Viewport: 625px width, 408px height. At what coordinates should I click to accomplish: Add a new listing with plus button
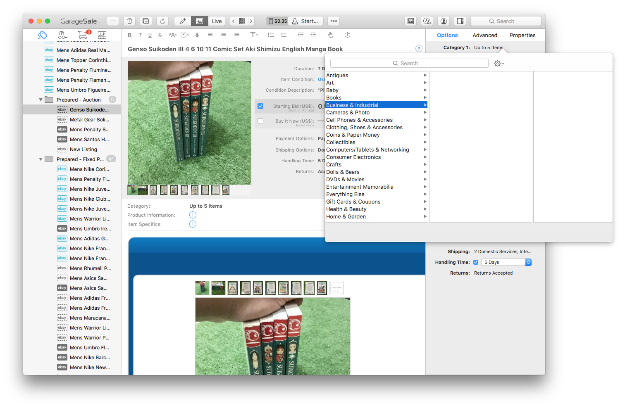113,21
